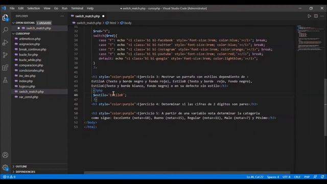327x184 pixels.
Task: Click Ln 46, Col 22 status item
Action: click(x=255, y=177)
